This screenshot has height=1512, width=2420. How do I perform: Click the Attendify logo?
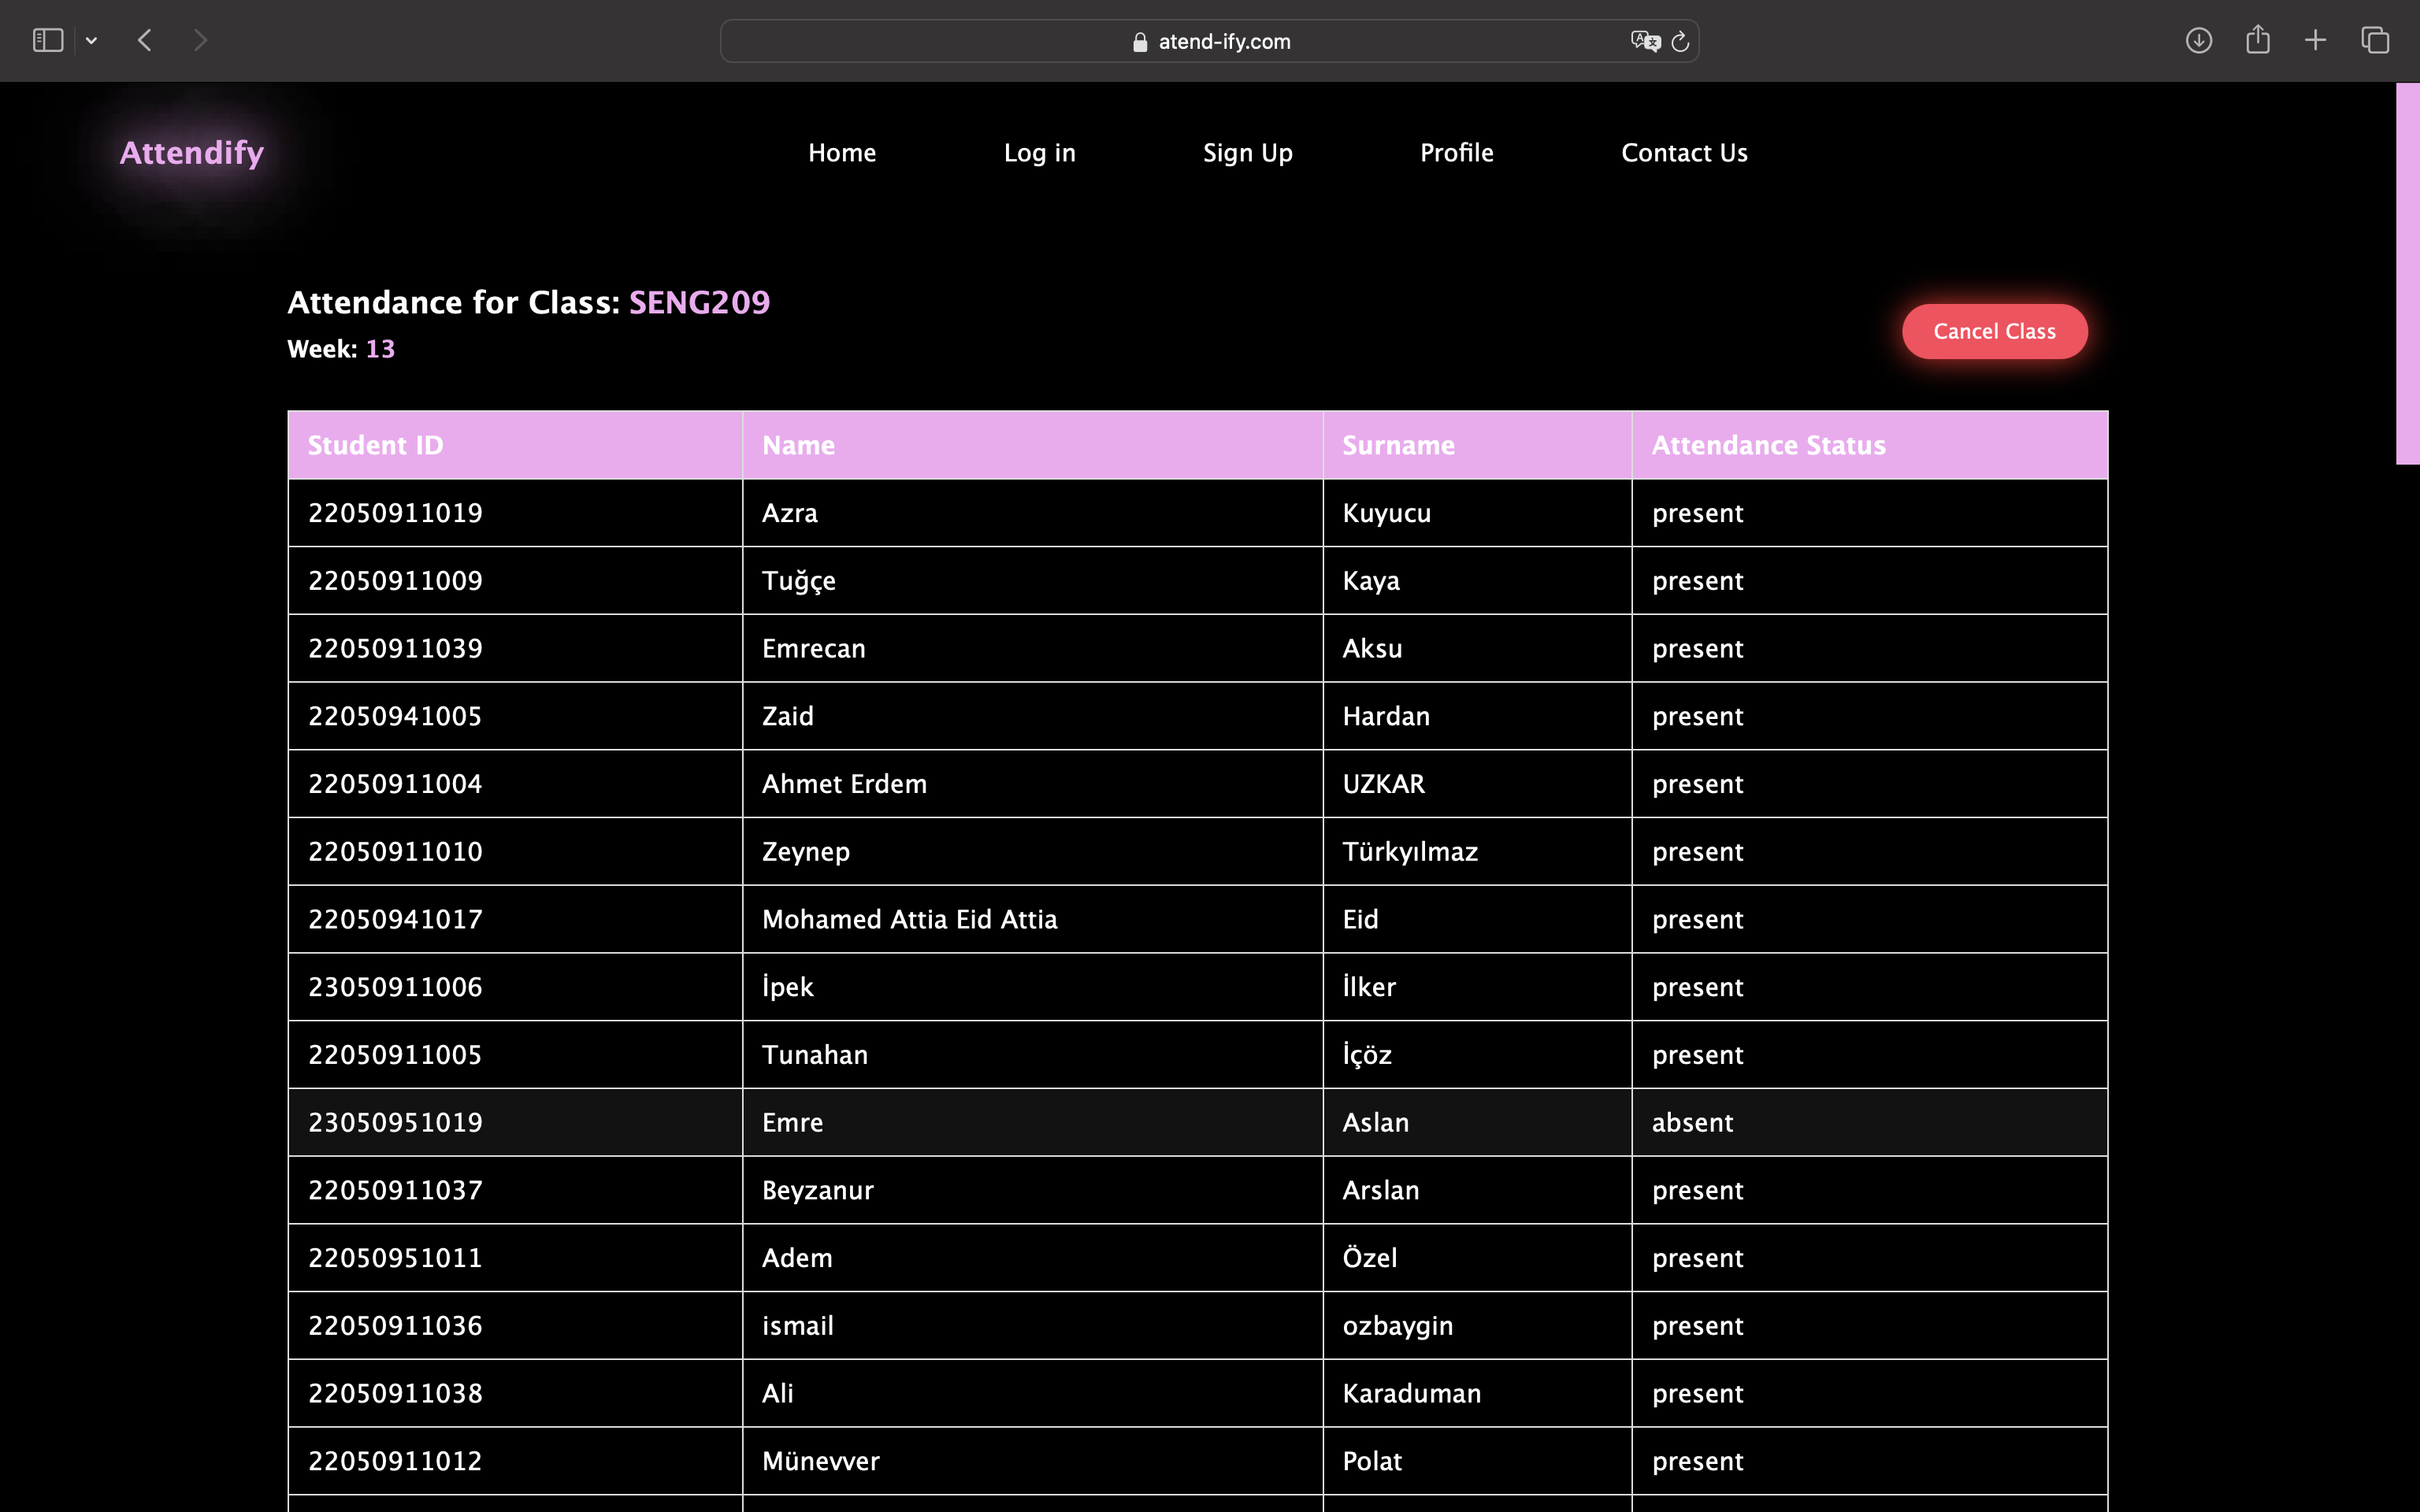point(192,153)
